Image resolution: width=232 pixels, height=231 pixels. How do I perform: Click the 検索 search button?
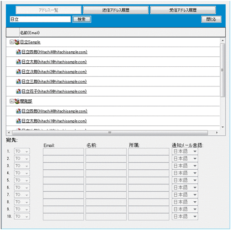(82, 19)
